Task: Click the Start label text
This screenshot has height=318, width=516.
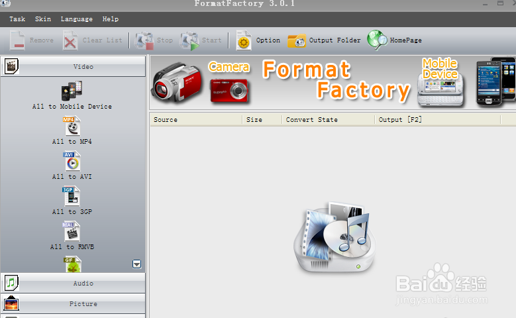Action: coord(211,40)
